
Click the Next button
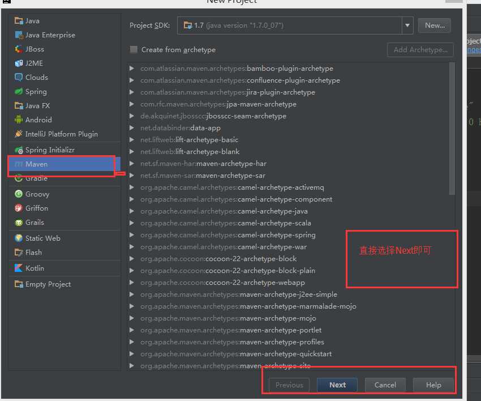(x=337, y=385)
